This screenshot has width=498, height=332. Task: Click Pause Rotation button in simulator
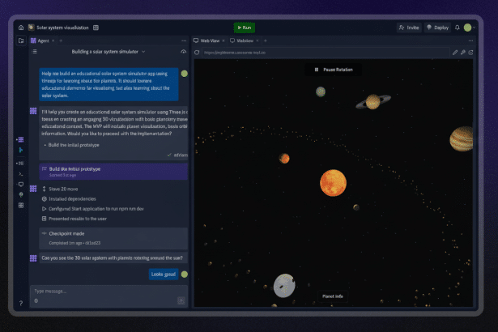coord(333,70)
